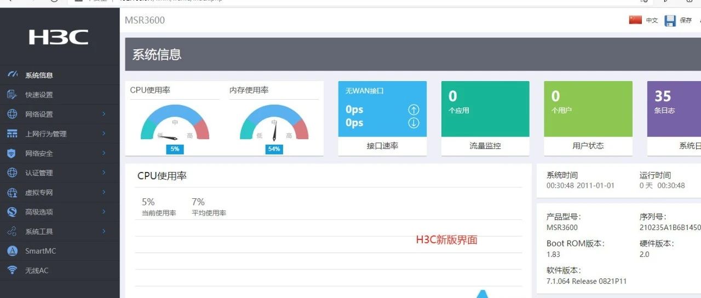This screenshot has height=298, width=701.
Task: Click the 平均使用率 7% value
Action: coord(198,202)
